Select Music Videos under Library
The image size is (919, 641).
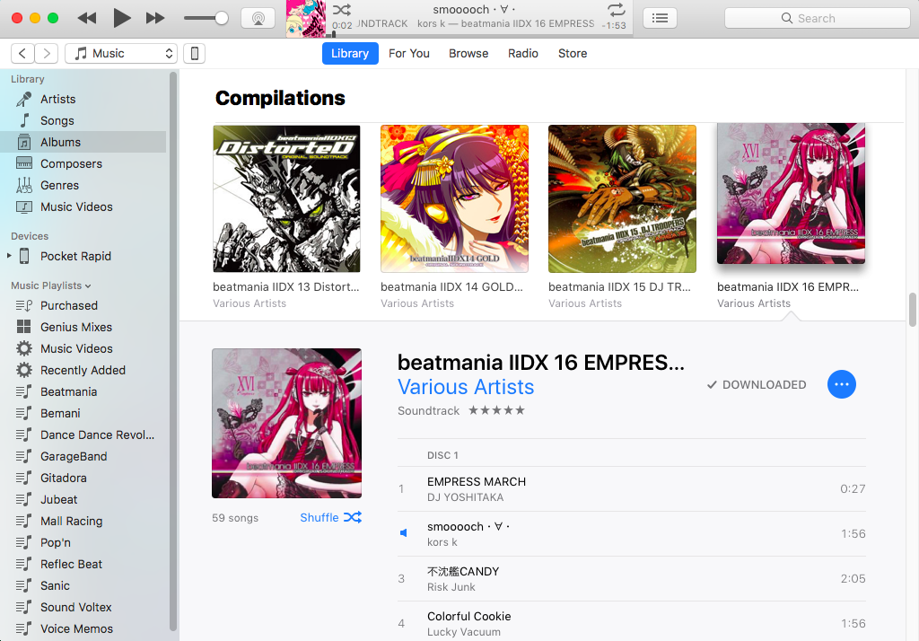coord(83,207)
